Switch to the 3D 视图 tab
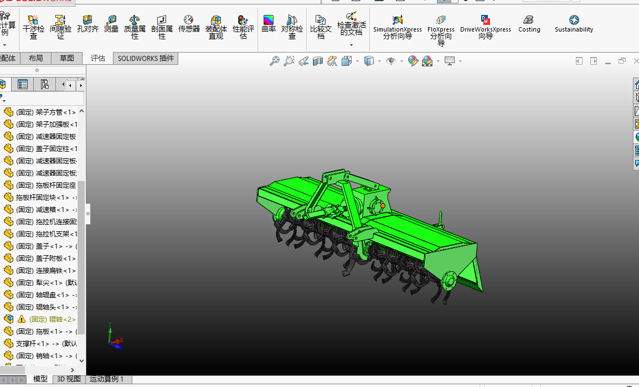639x387 pixels. [69, 379]
